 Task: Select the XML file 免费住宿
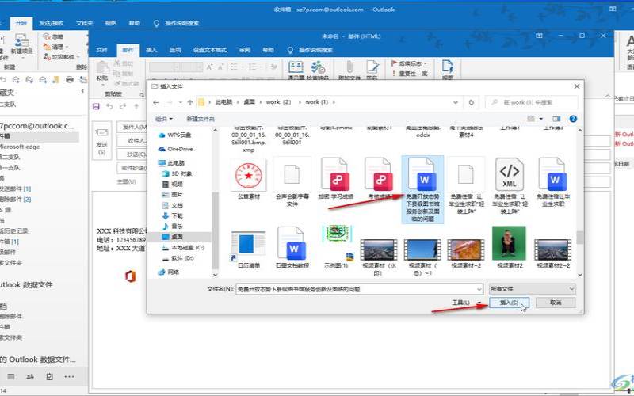[x=510, y=186]
